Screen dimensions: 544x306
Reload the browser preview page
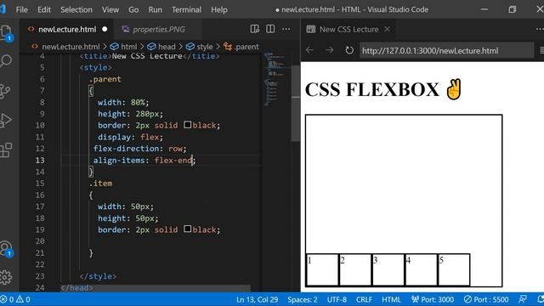pyautogui.click(x=349, y=50)
